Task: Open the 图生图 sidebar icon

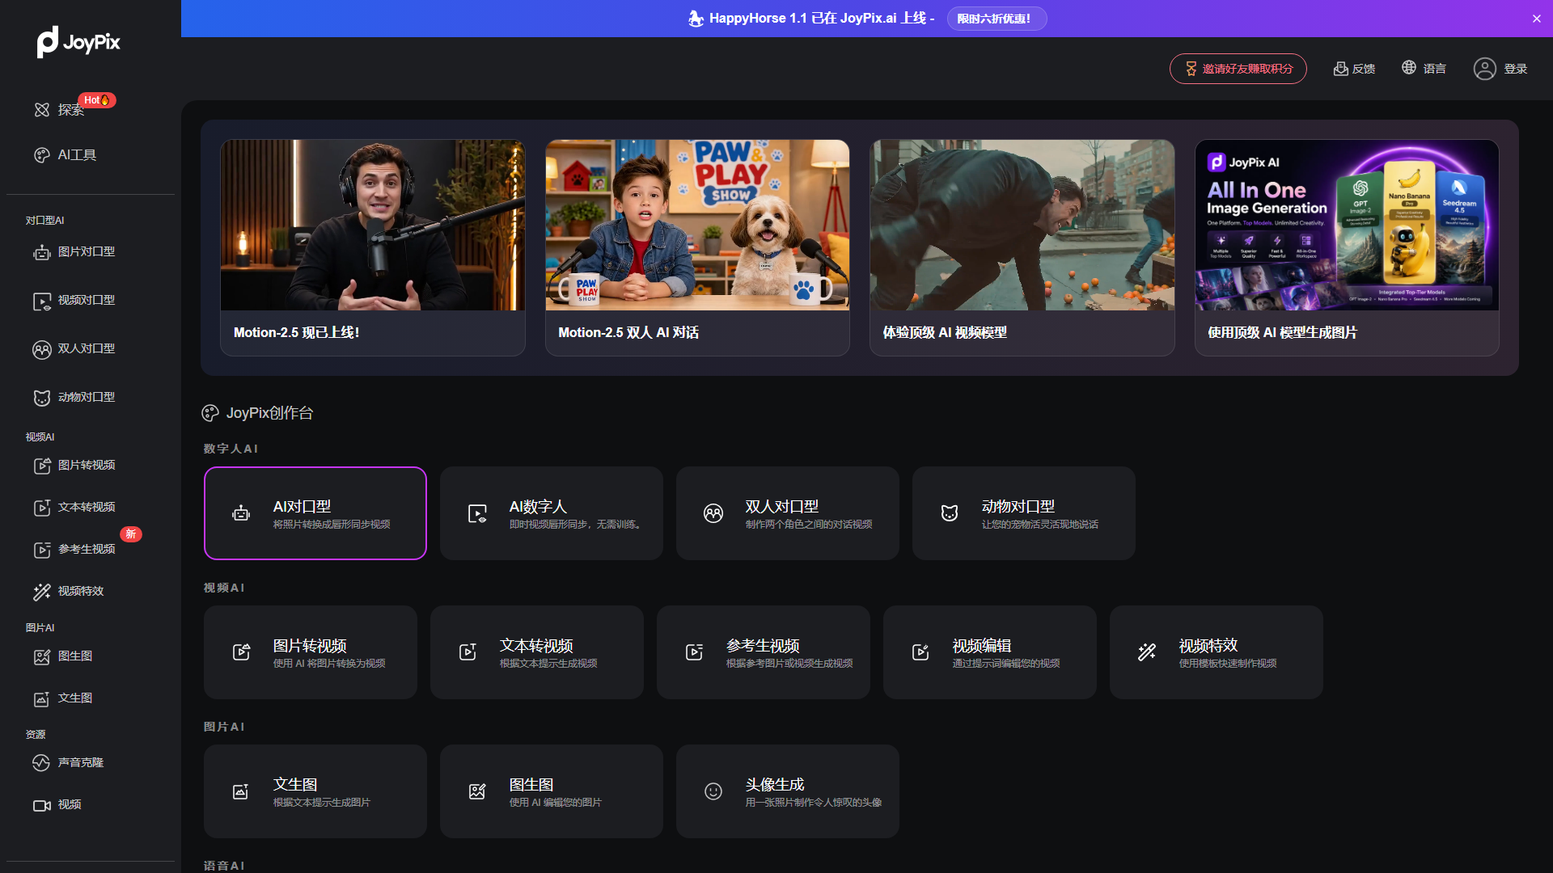Action: pos(42,656)
